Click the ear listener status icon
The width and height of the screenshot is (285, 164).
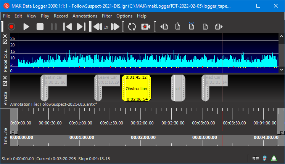264,158
